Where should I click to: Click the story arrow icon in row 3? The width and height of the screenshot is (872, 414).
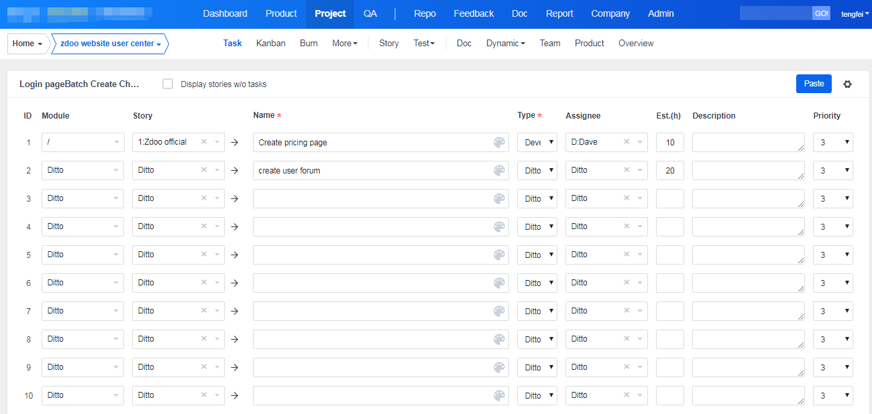tap(234, 198)
